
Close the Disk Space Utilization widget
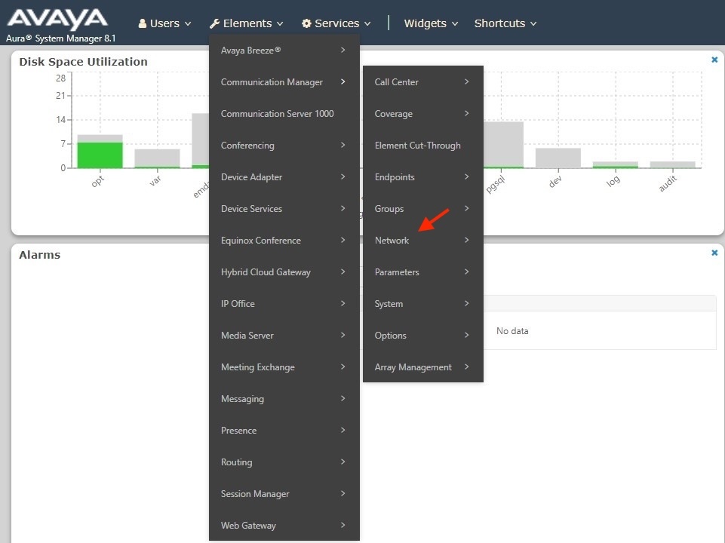(714, 60)
